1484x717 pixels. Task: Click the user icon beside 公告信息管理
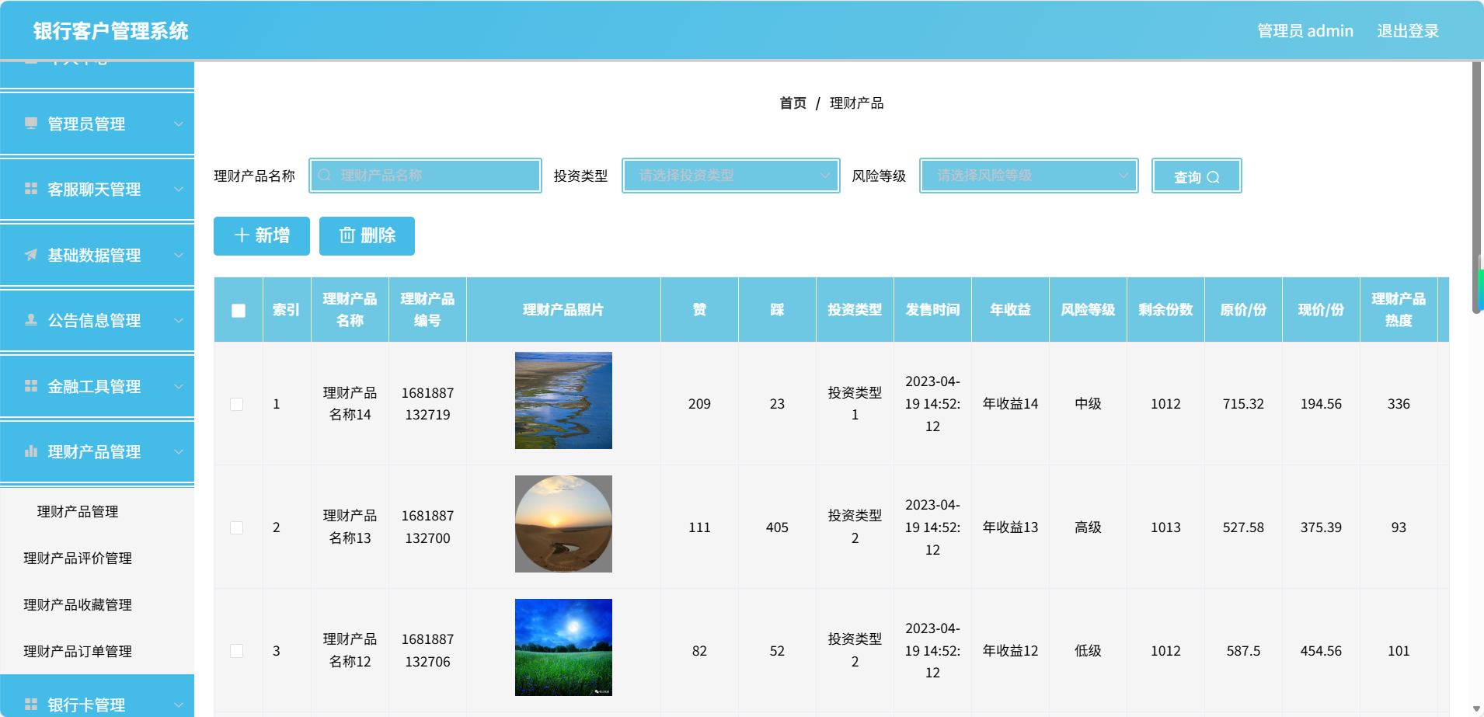point(31,320)
